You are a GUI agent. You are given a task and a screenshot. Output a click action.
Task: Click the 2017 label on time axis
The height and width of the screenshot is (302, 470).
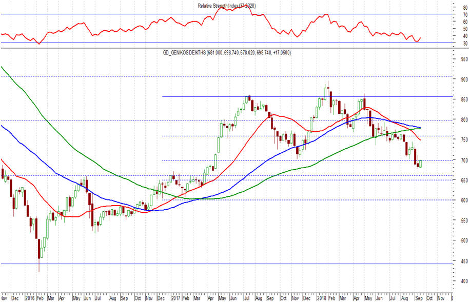176,298
